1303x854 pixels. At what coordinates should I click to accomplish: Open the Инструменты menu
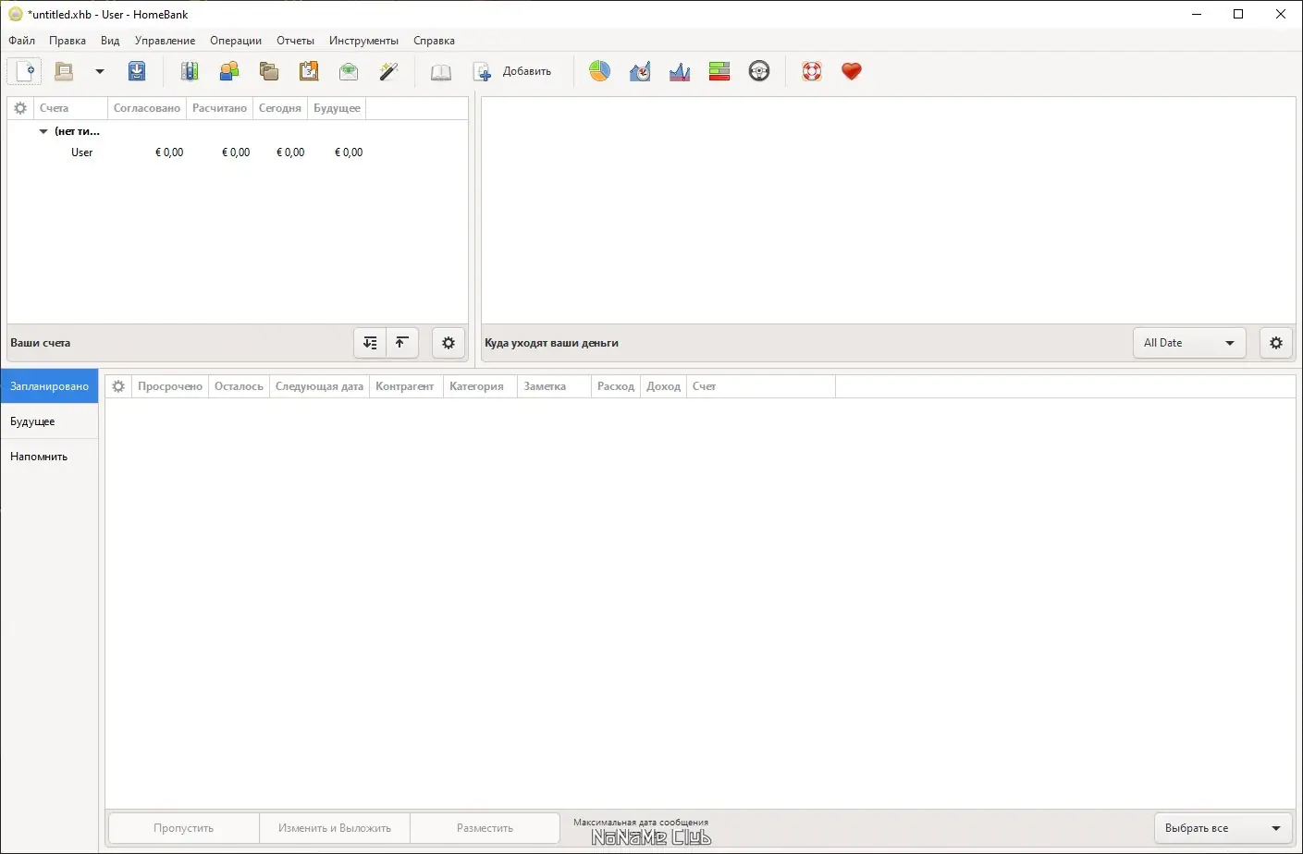pos(363,41)
